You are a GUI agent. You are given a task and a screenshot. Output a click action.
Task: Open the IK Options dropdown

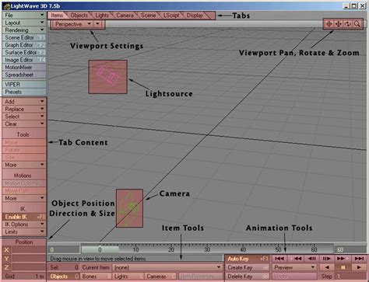point(24,225)
